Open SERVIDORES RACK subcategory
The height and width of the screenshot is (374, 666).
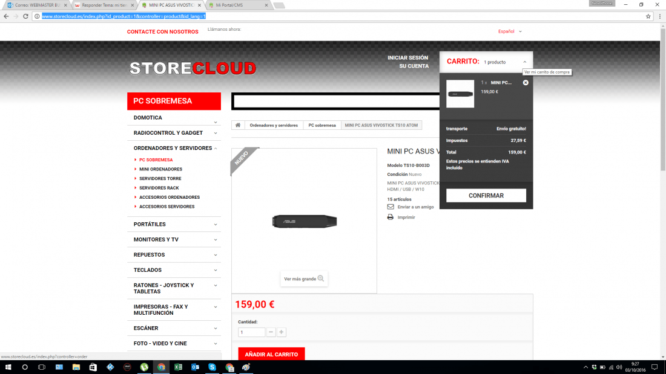(x=159, y=188)
